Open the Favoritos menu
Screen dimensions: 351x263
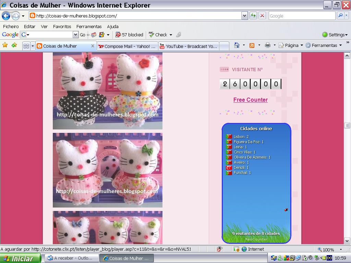tap(62, 26)
